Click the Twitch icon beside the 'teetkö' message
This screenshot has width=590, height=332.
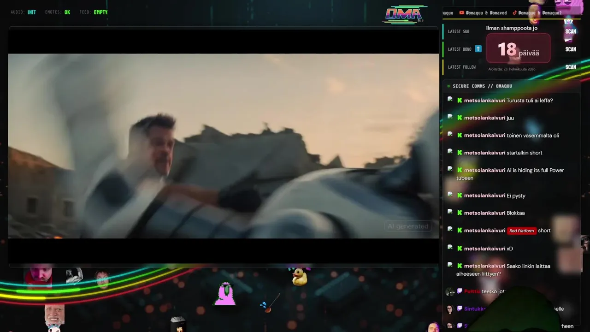coord(460,291)
